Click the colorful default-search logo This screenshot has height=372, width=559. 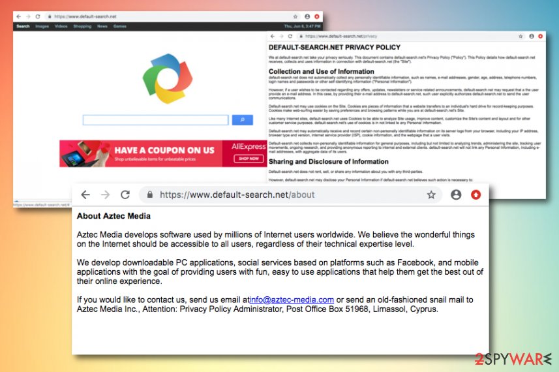click(x=167, y=78)
